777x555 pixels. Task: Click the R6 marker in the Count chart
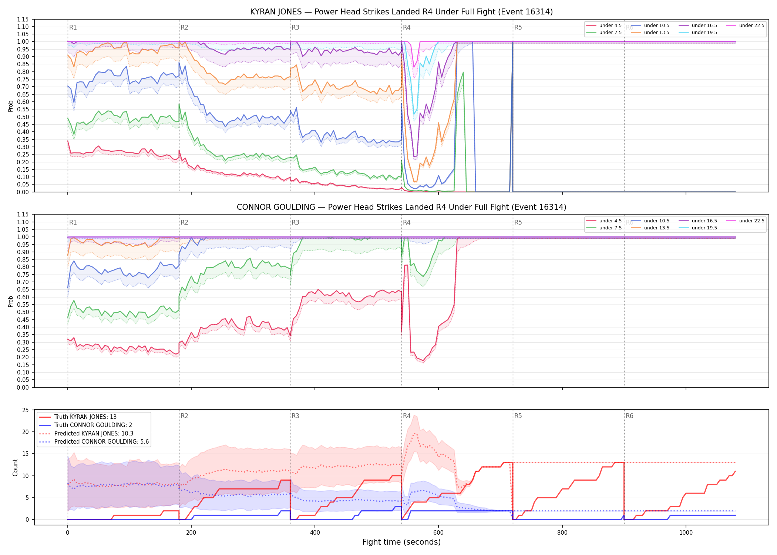coord(629,416)
